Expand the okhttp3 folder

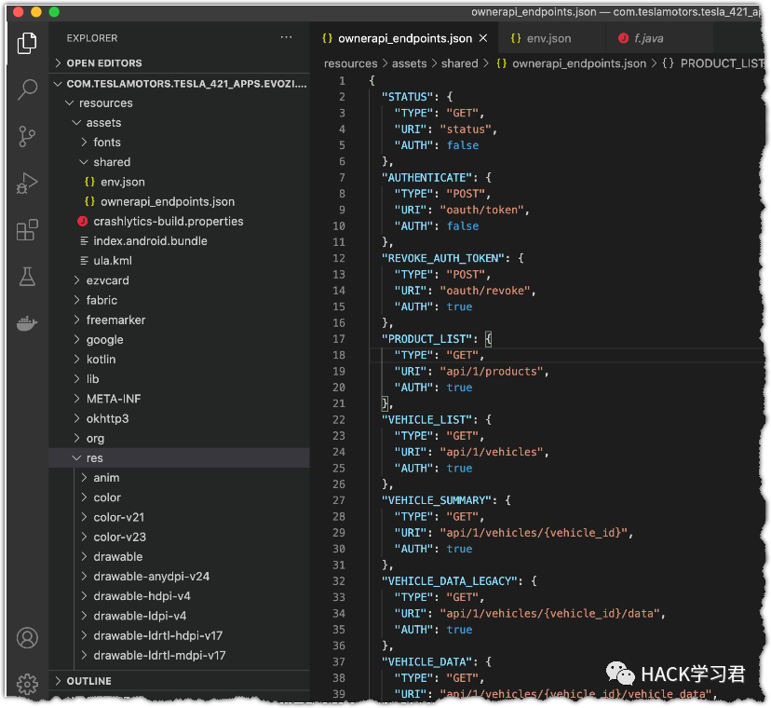click(76, 418)
